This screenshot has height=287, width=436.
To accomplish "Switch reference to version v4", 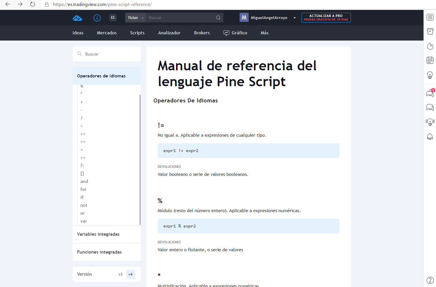I will click(x=131, y=274).
